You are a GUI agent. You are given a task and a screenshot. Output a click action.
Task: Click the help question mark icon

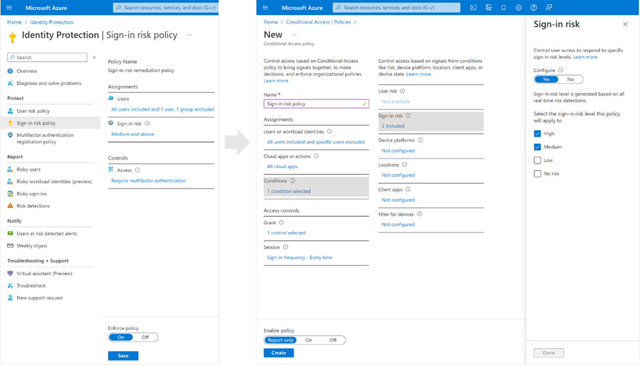pyautogui.click(x=534, y=7)
